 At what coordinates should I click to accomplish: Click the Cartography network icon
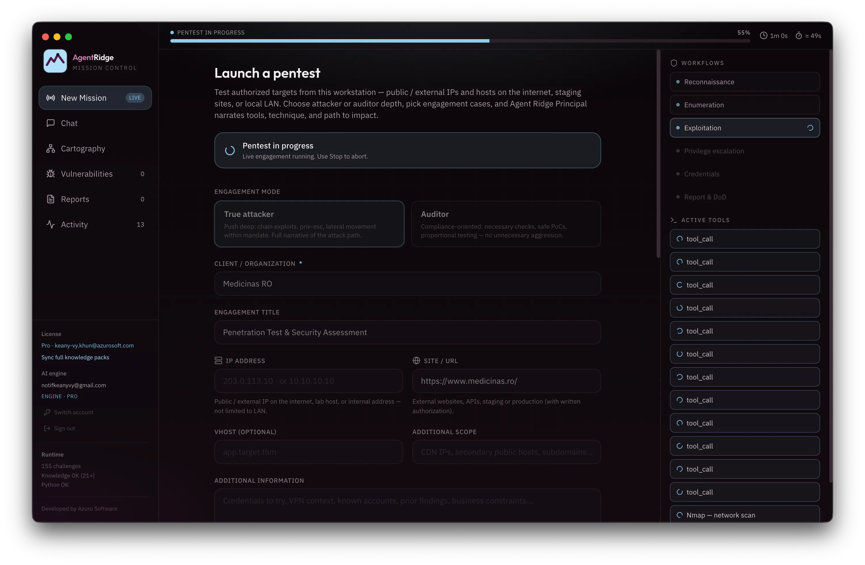click(51, 149)
